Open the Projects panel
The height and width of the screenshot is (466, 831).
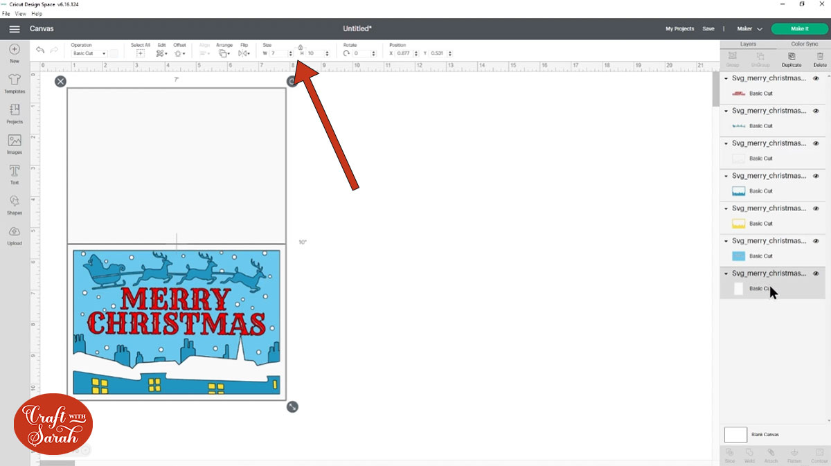point(15,114)
